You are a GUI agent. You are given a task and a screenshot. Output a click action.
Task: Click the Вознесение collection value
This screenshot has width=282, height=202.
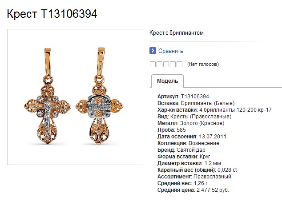pos(204,143)
